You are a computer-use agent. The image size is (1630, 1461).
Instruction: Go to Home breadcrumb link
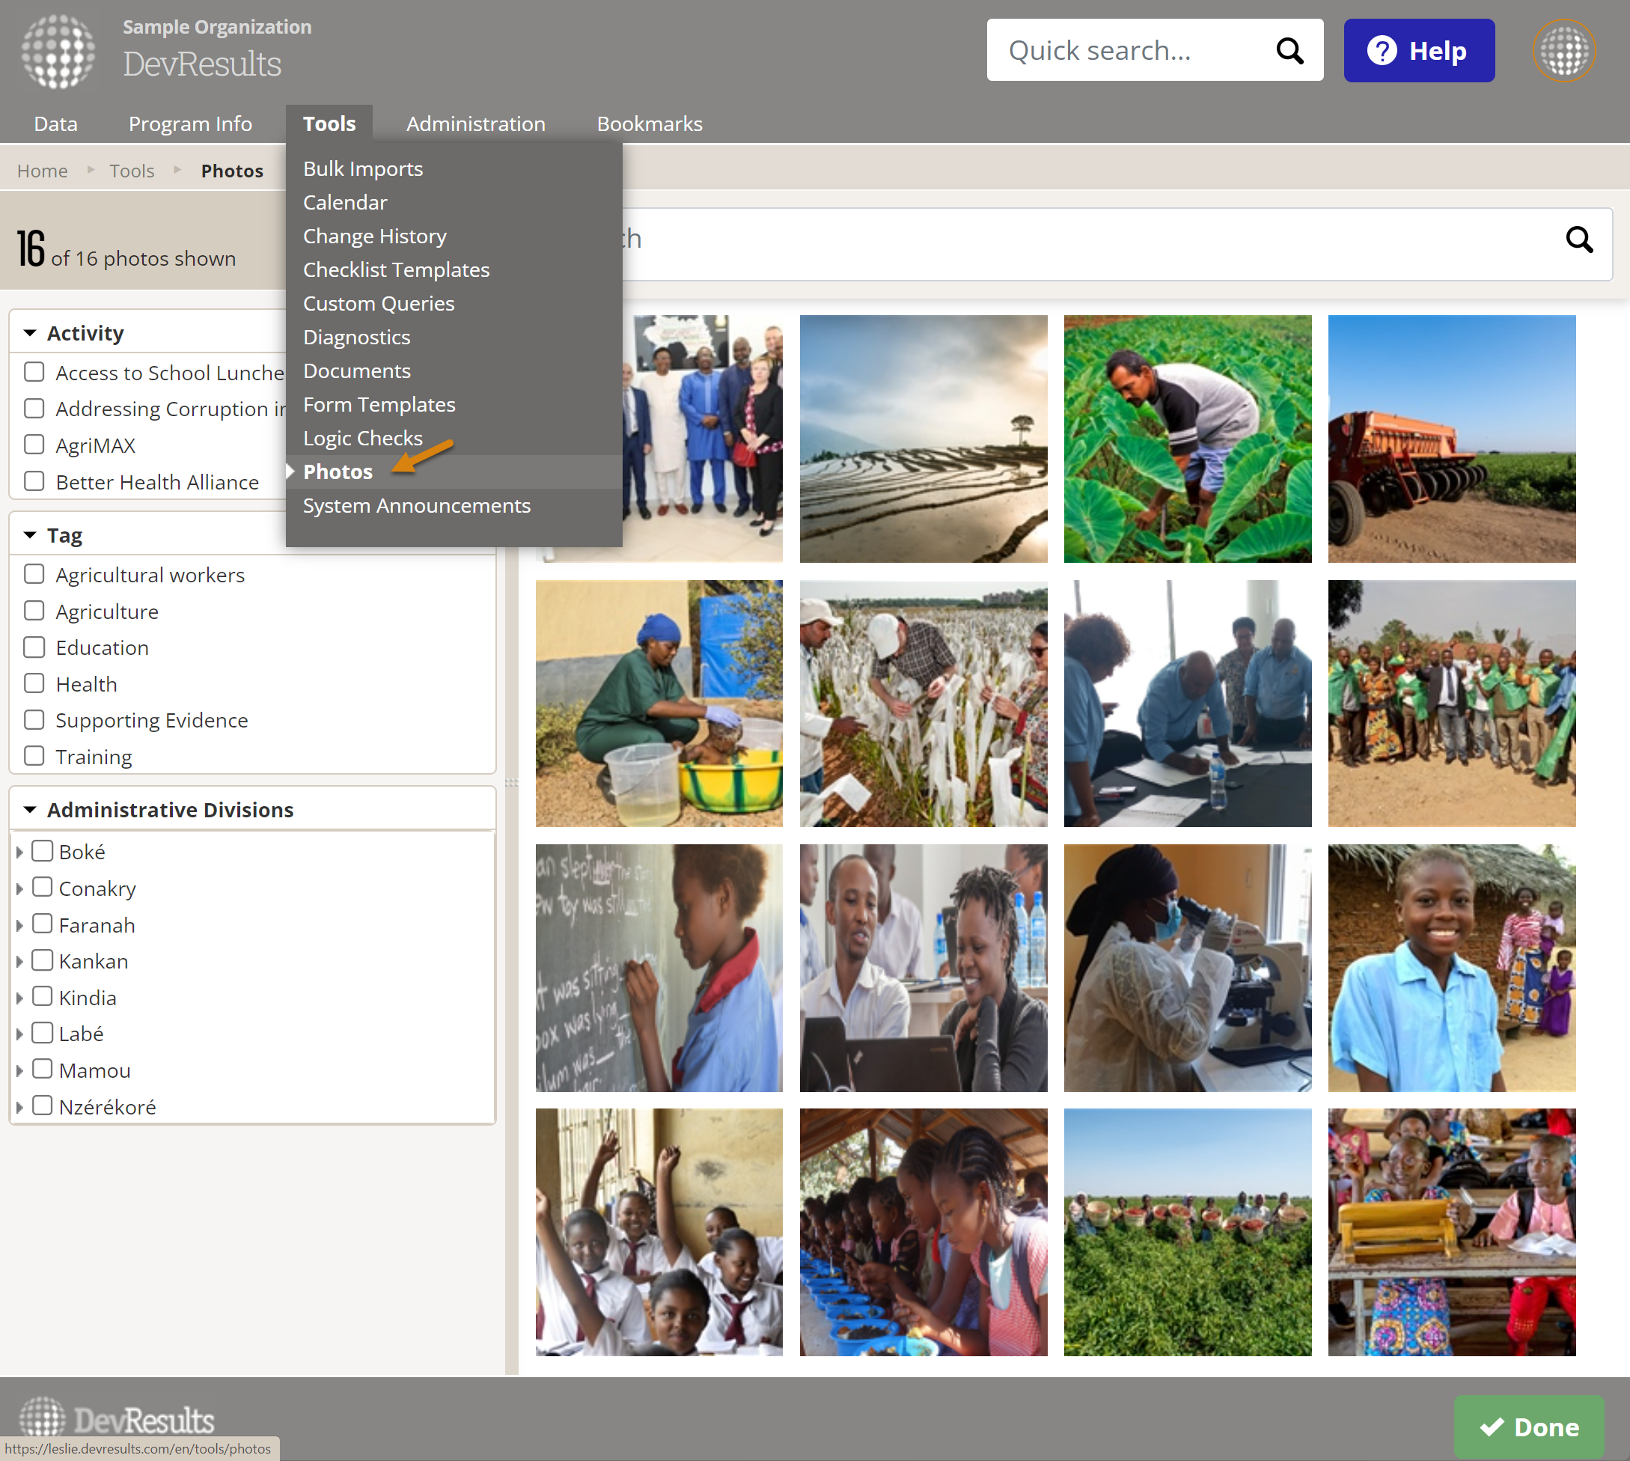click(43, 171)
